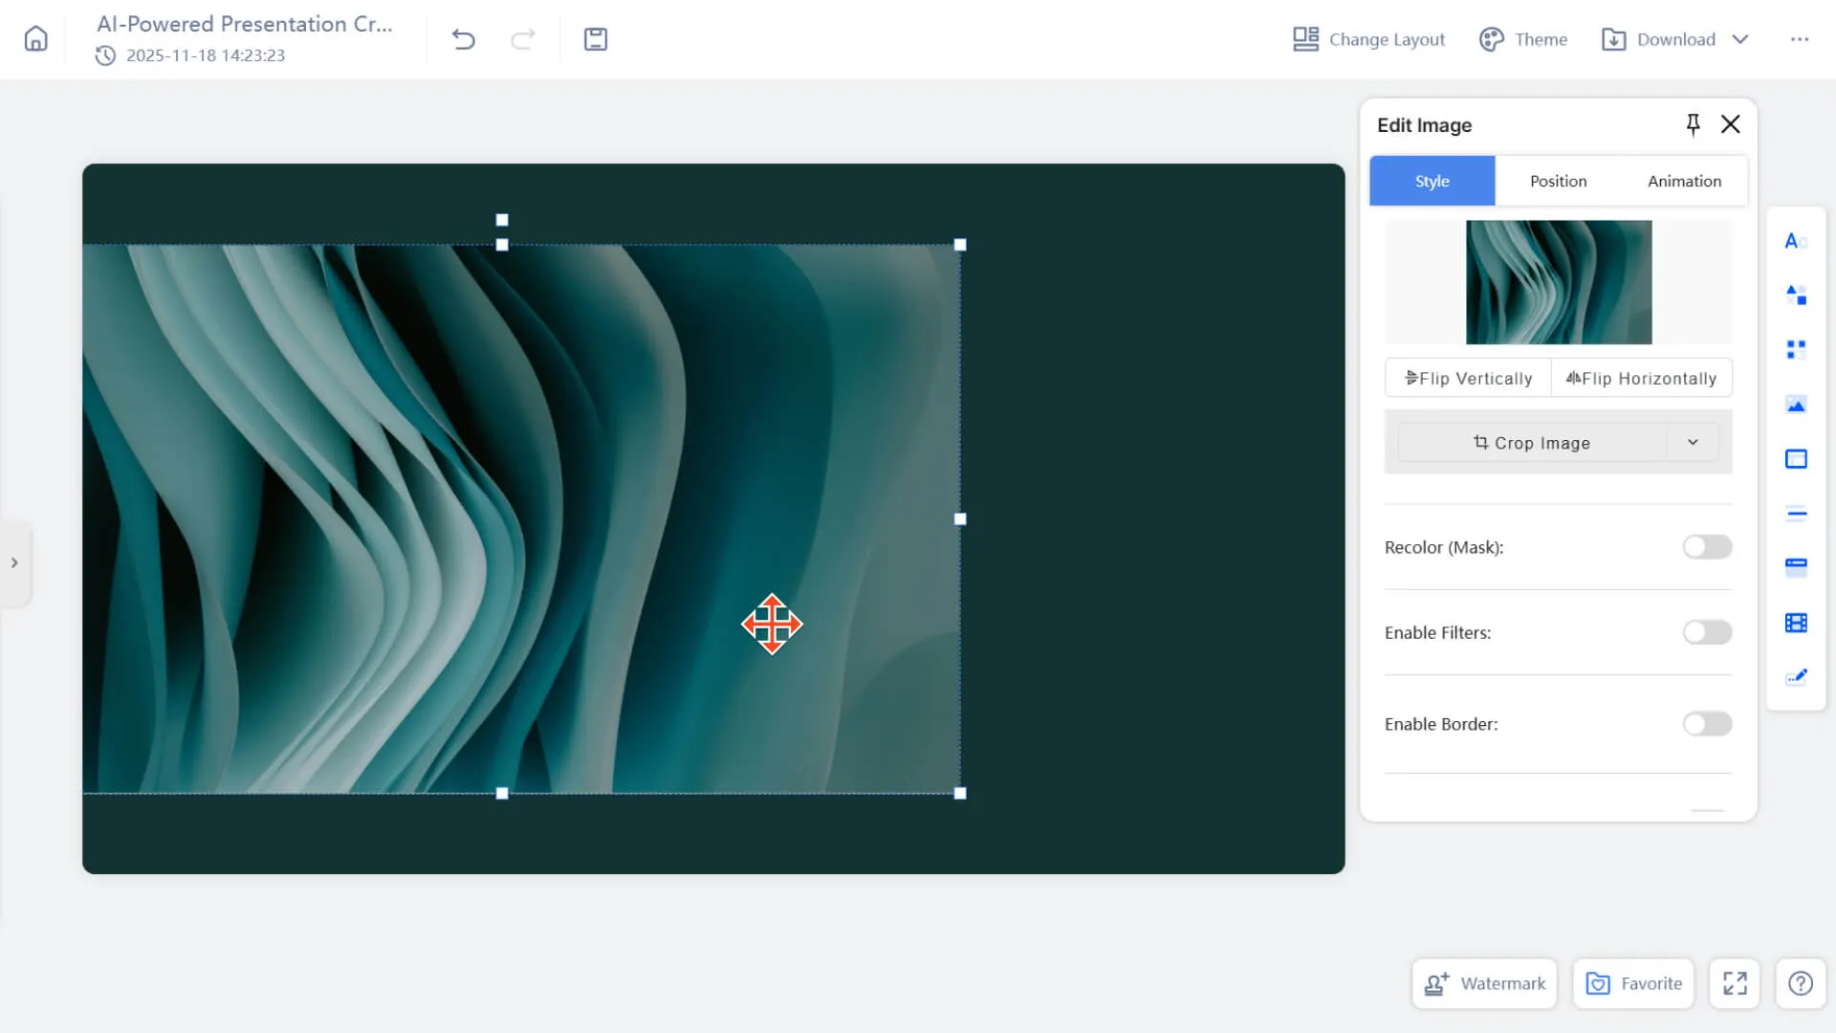Pin the Edit Image panel
The width and height of the screenshot is (1836, 1033).
tap(1693, 124)
